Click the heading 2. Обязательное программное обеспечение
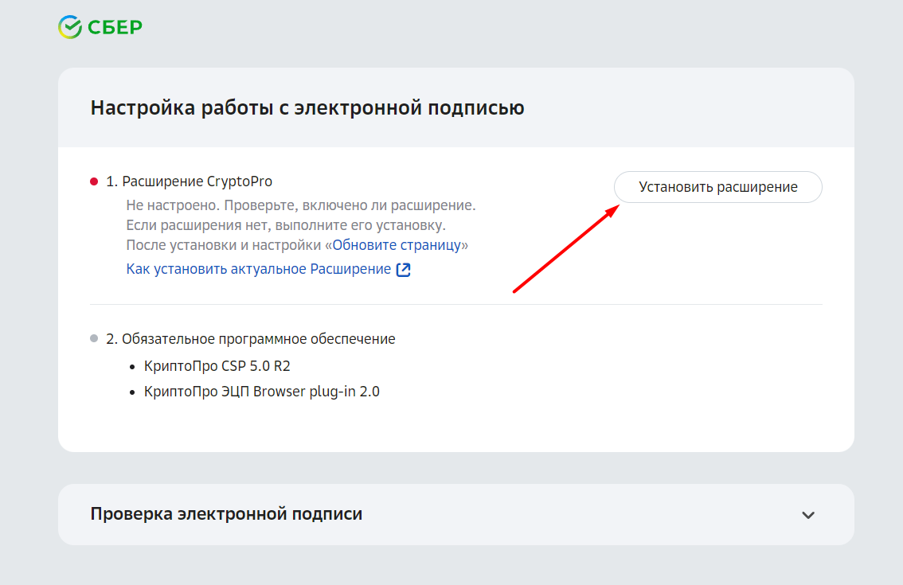 click(251, 337)
